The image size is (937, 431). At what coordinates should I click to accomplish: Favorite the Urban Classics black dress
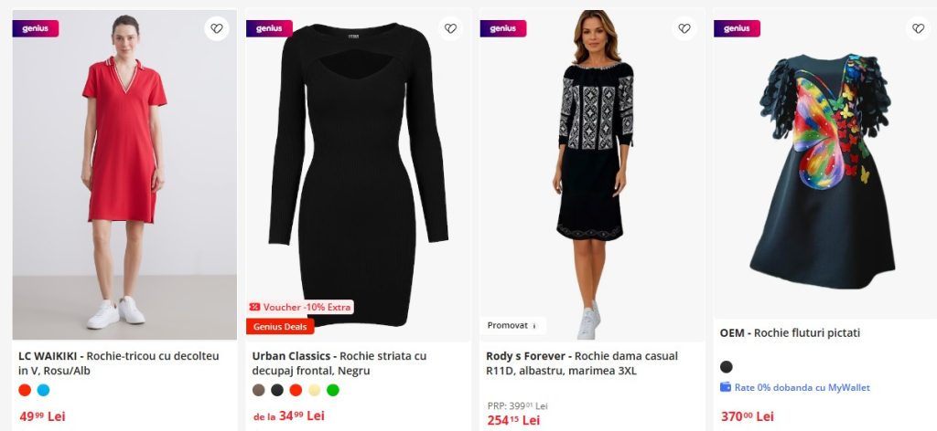450,29
